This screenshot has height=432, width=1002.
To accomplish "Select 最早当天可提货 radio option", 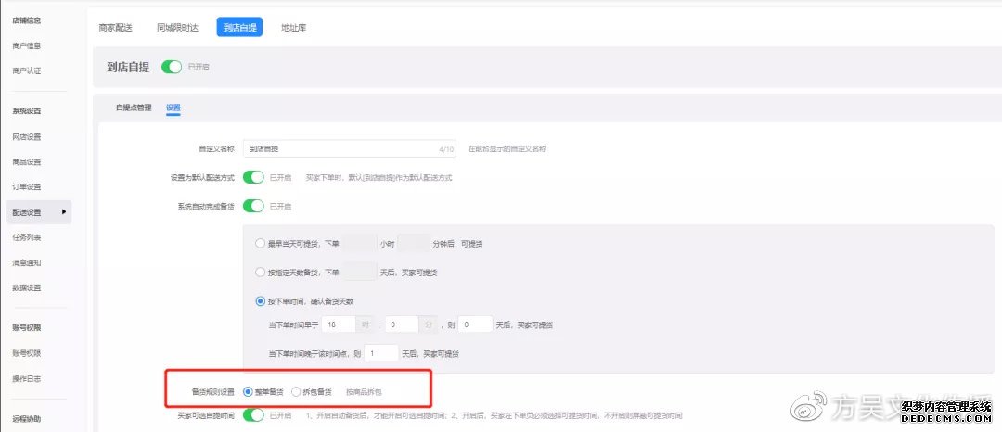I will 260,244.
